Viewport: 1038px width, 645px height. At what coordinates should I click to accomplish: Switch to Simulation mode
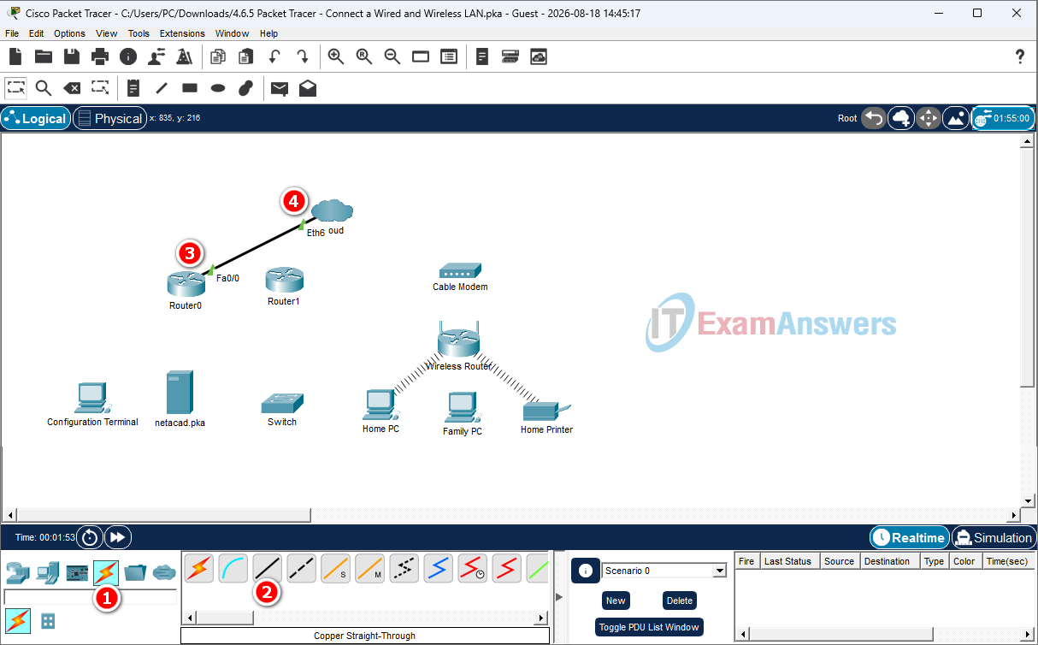click(994, 537)
